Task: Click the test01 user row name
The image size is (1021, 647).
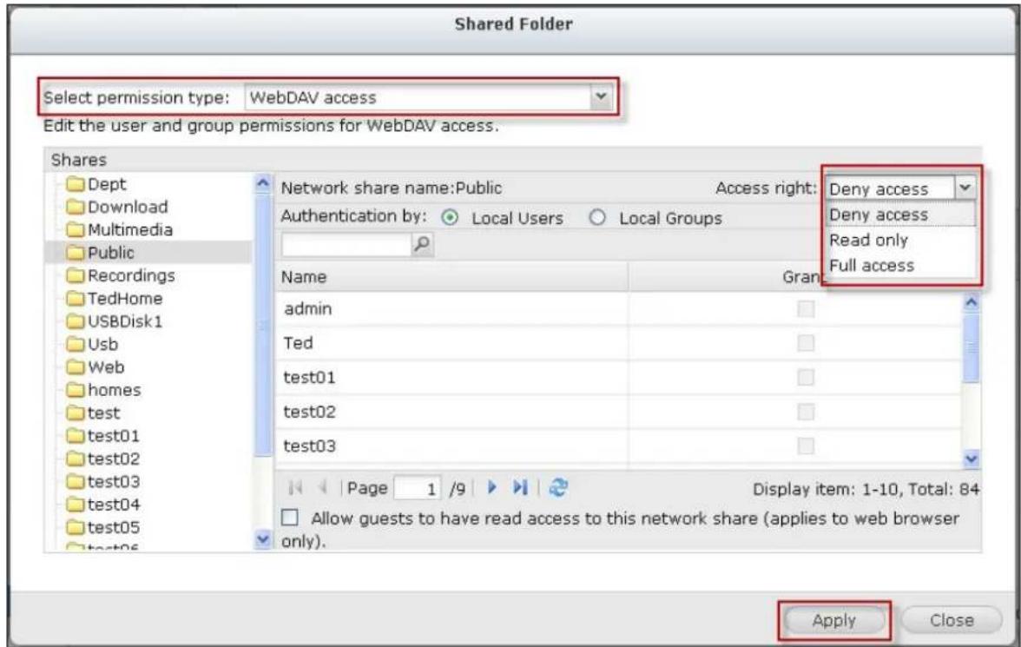Action: click(x=309, y=377)
